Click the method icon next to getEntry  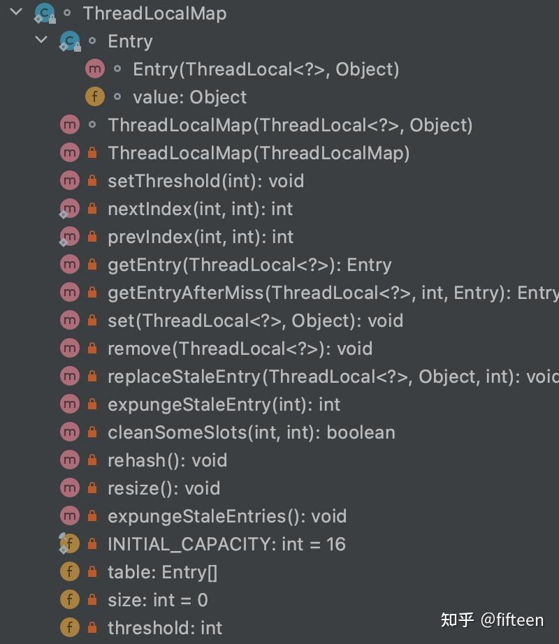pyautogui.click(x=69, y=264)
